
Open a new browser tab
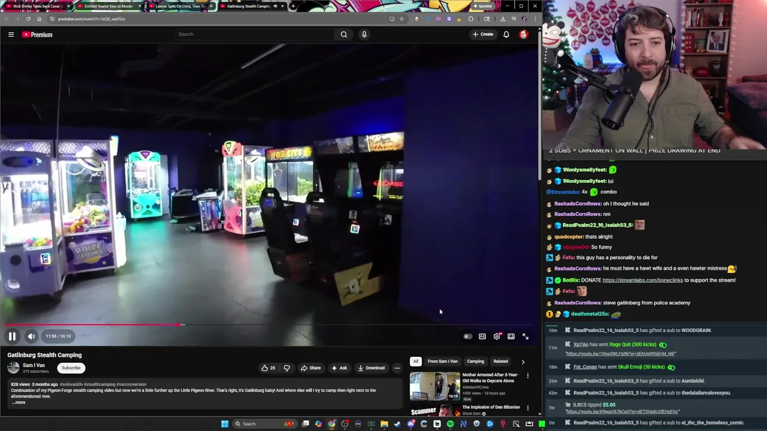tap(293, 6)
